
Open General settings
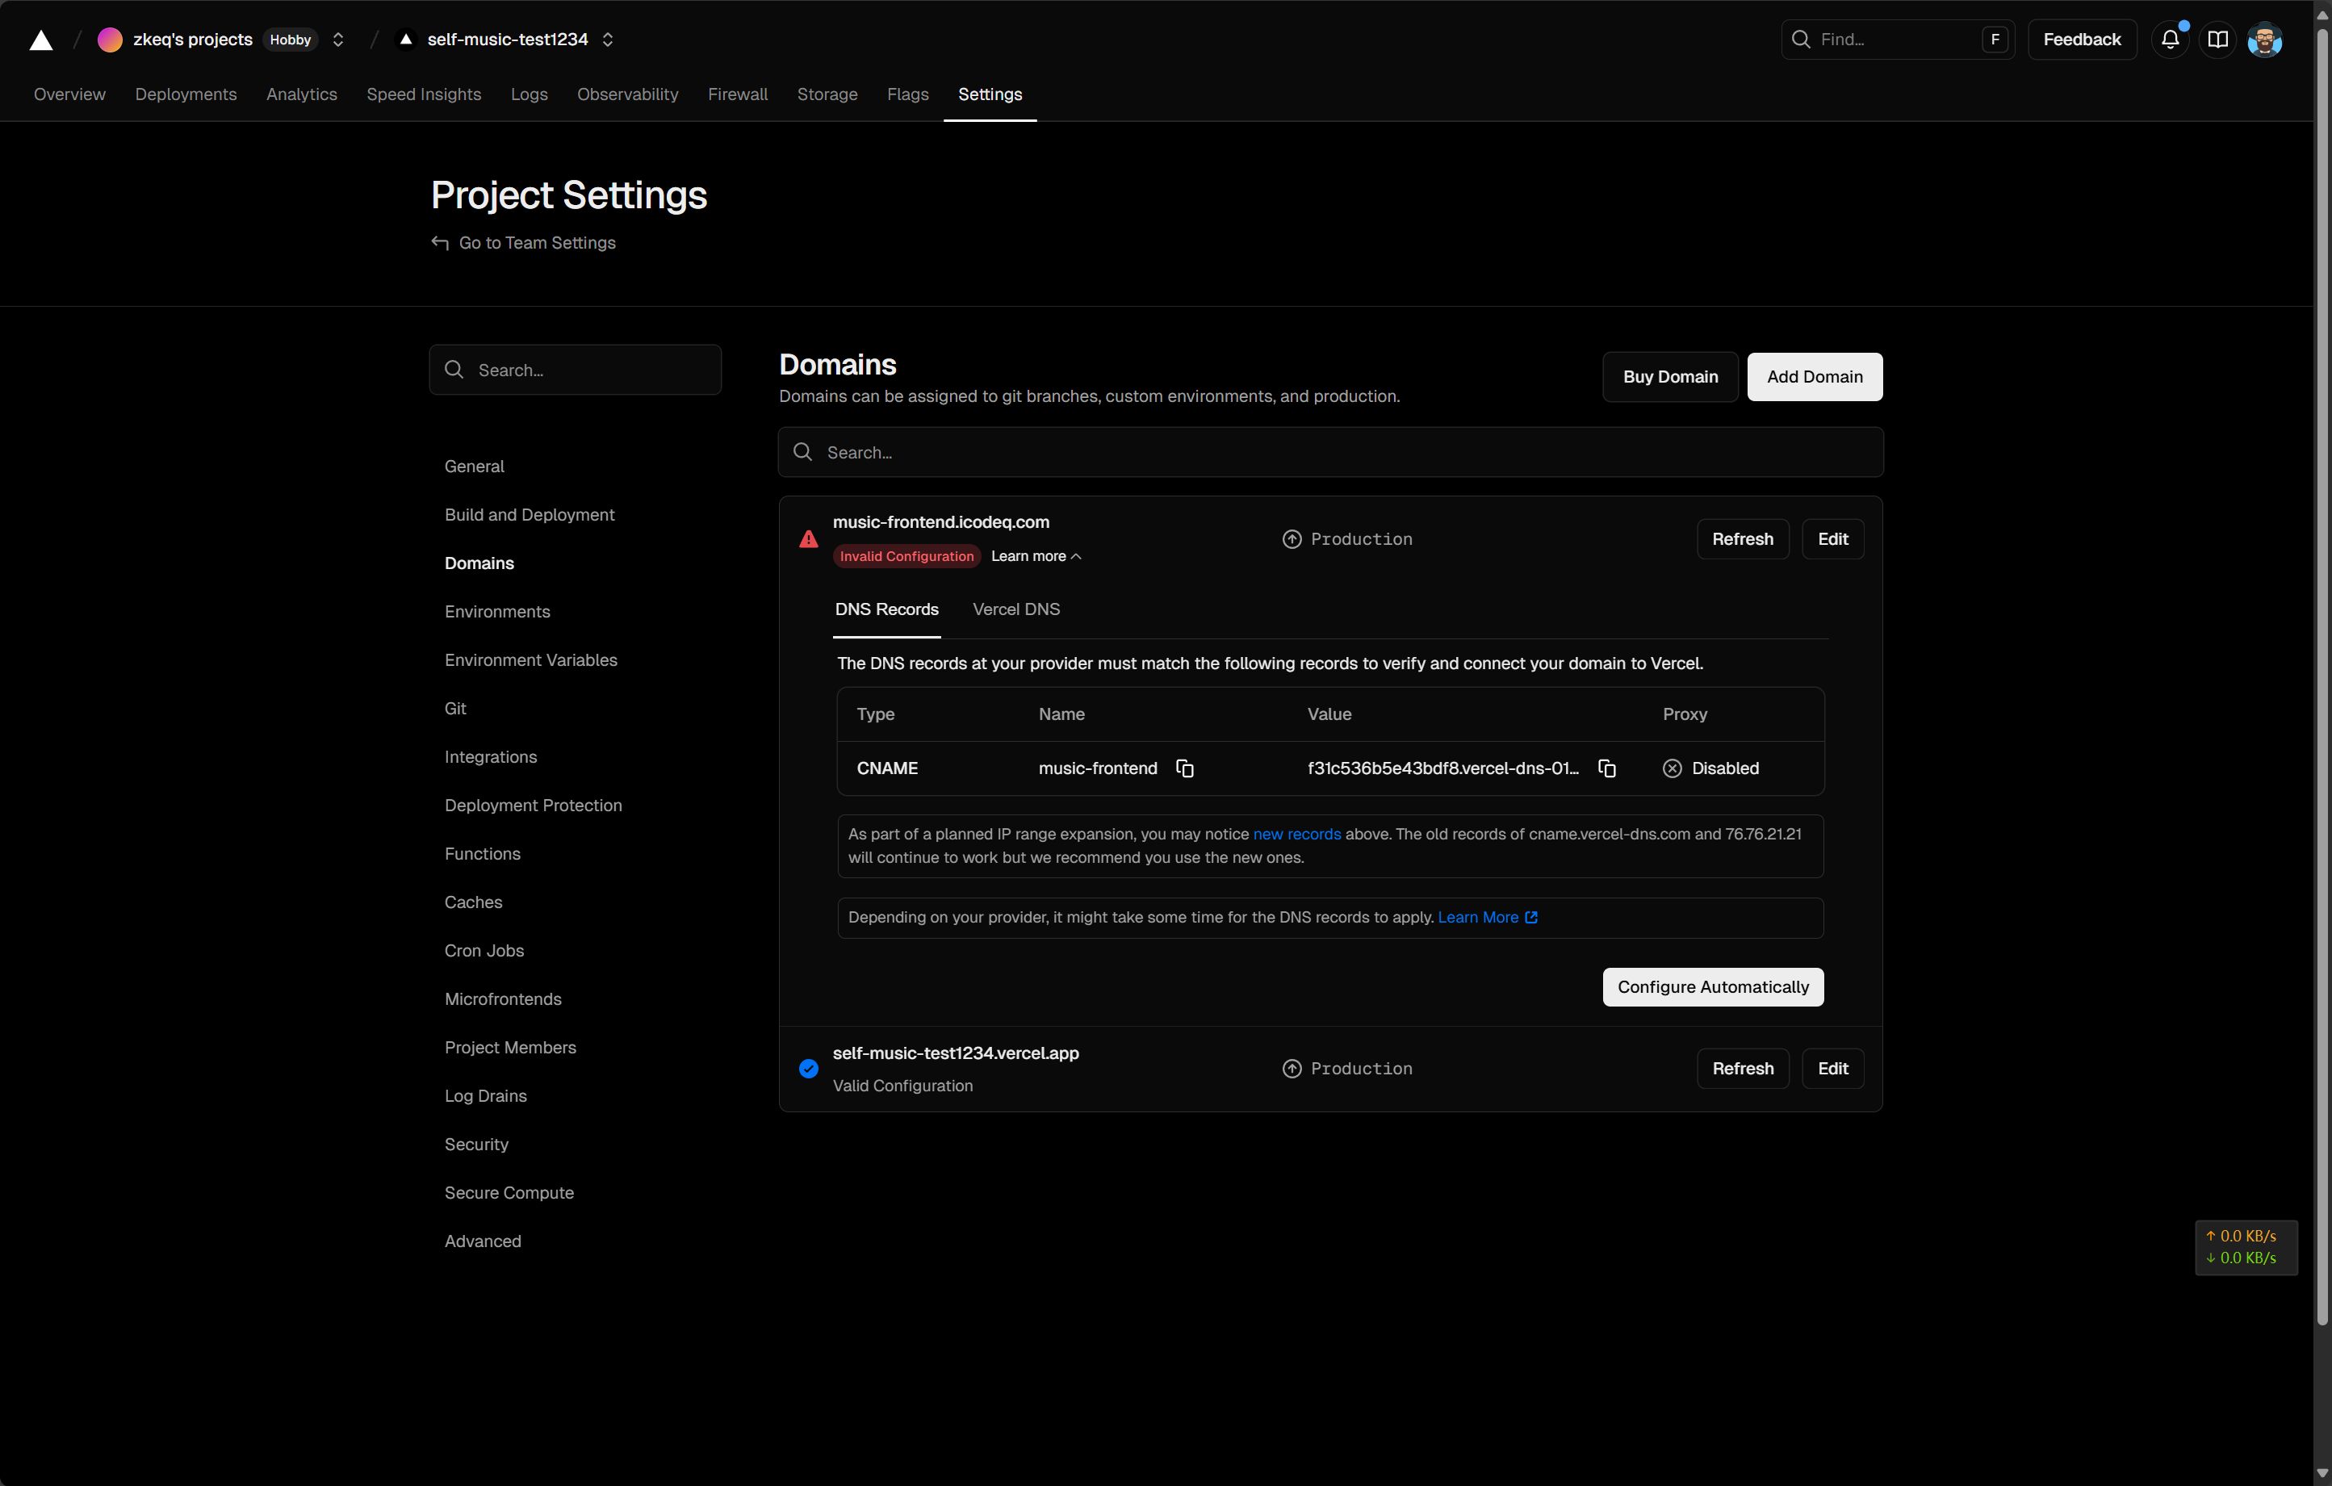point(474,467)
